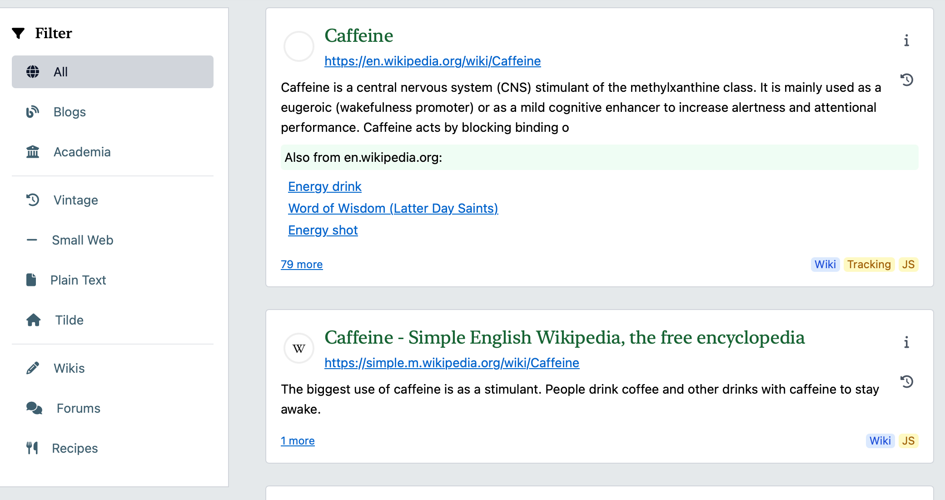Click the globe icon next to All
The height and width of the screenshot is (500, 945).
33,72
